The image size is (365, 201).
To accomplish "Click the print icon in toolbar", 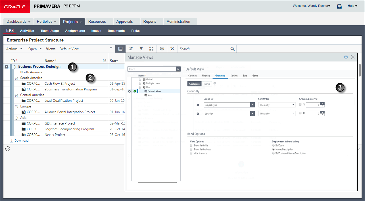I will [x=162, y=49].
